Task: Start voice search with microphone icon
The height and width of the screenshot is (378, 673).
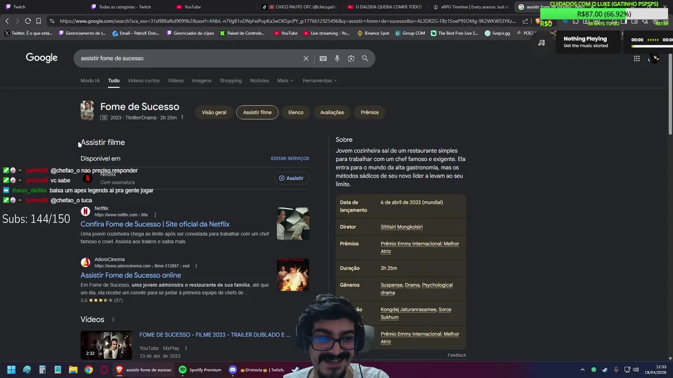Action: tap(337, 58)
